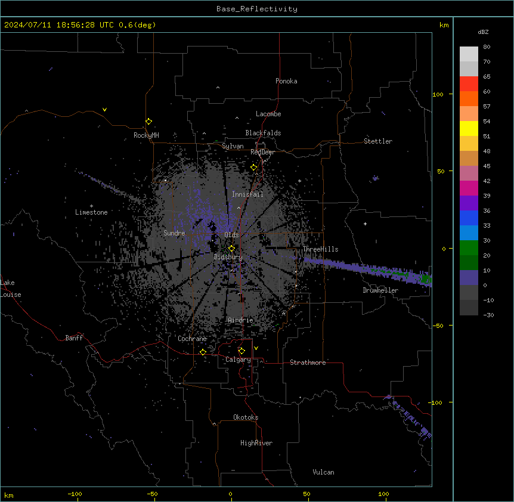Click the -100 tick on the bottom axis

pyautogui.click(x=75, y=494)
